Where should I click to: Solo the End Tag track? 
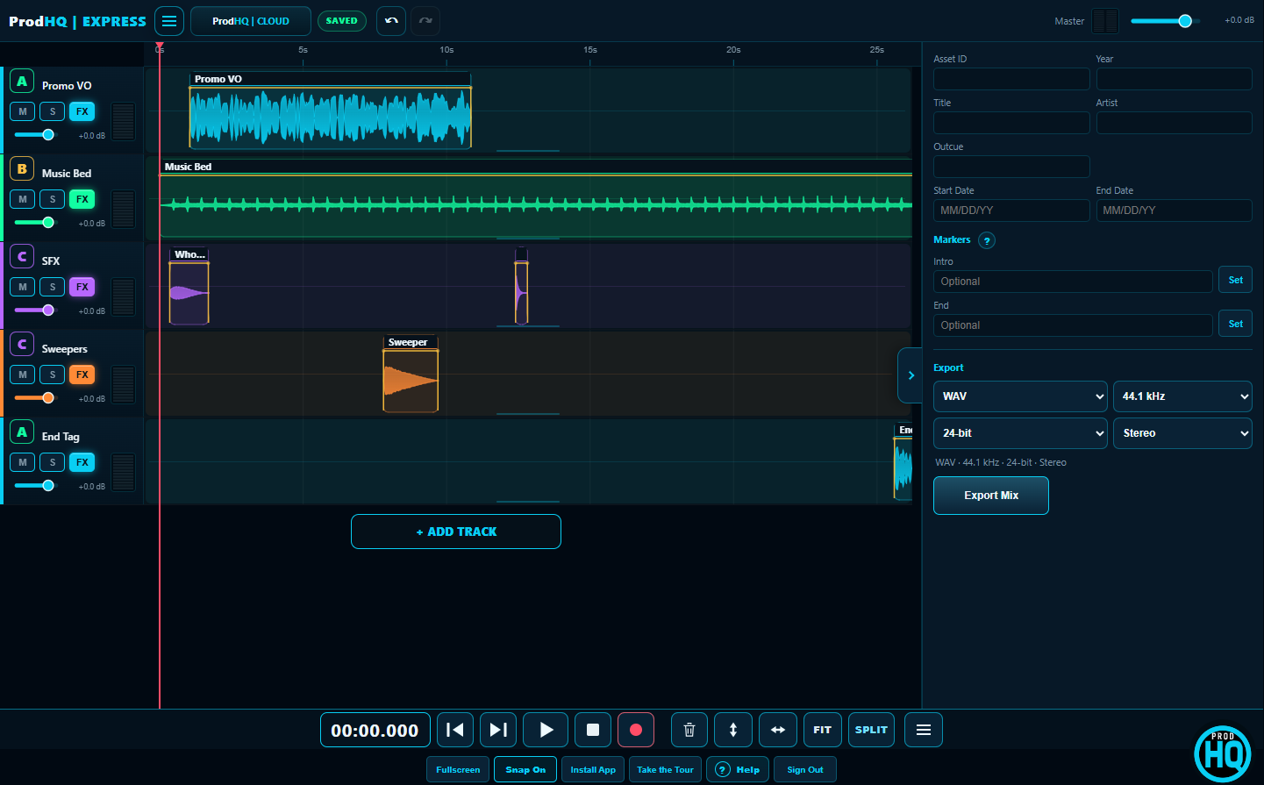(53, 462)
